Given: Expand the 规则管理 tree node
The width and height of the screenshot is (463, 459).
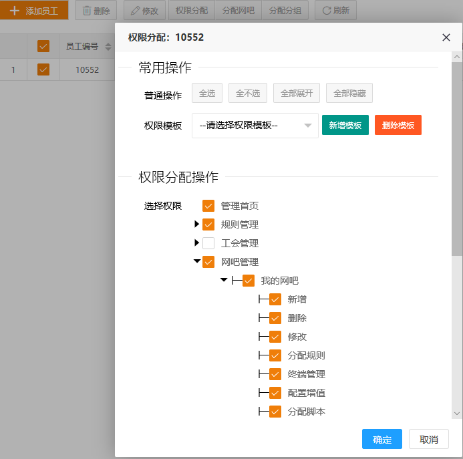Looking at the screenshot, I should [x=197, y=224].
